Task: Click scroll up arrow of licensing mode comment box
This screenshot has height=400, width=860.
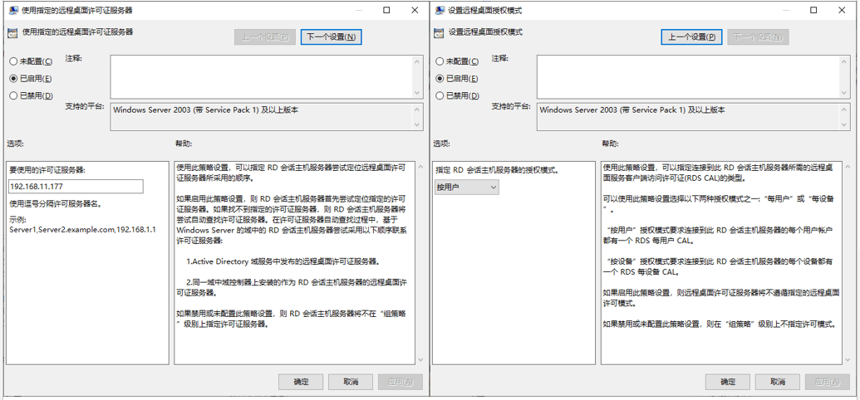Action: [845, 62]
